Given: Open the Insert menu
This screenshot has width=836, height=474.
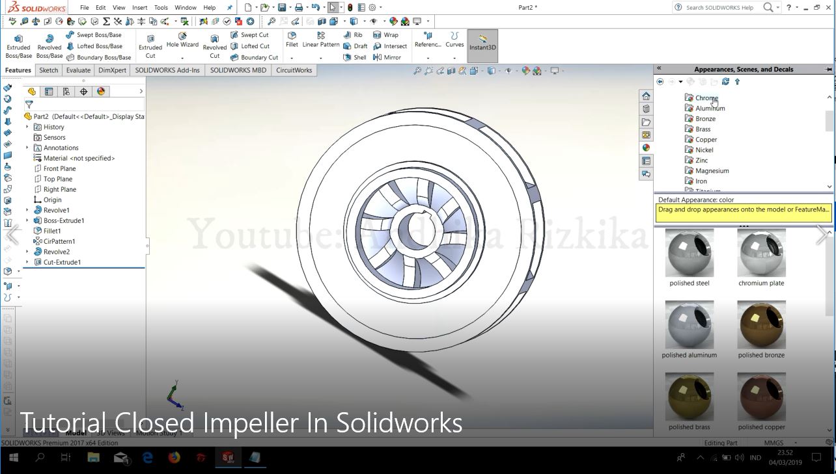Looking at the screenshot, I should pos(139,8).
